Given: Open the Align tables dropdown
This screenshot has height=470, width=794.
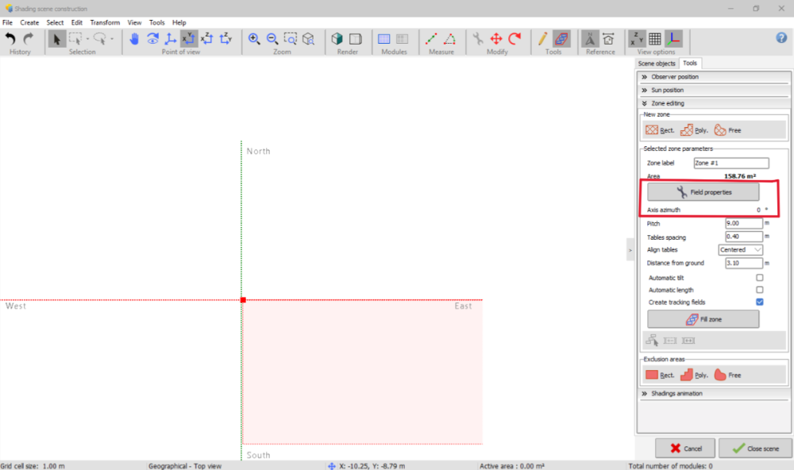Looking at the screenshot, I should tap(740, 249).
